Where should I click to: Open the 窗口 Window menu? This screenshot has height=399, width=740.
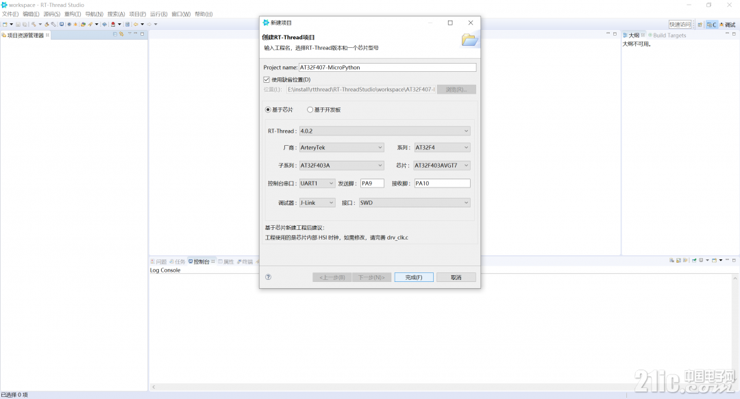181,14
